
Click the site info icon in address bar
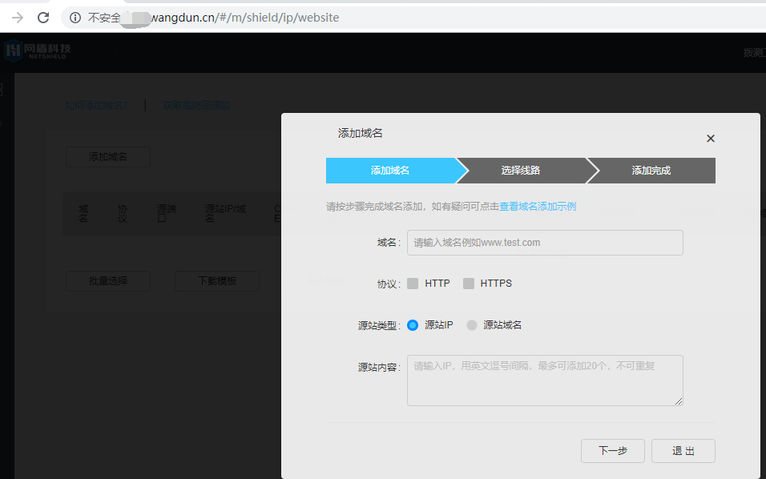75,18
